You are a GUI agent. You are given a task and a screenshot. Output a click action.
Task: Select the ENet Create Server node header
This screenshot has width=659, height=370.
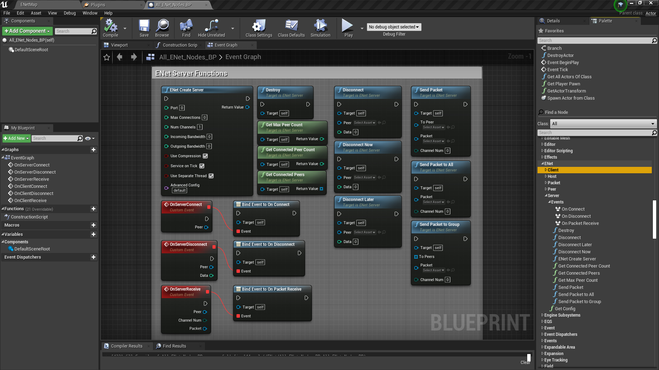tap(207, 90)
